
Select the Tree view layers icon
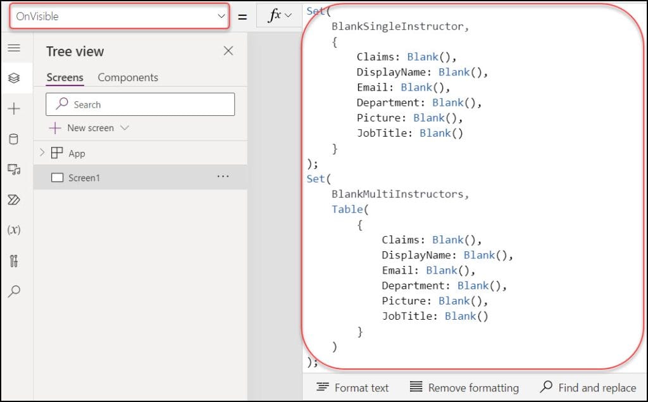click(x=14, y=78)
